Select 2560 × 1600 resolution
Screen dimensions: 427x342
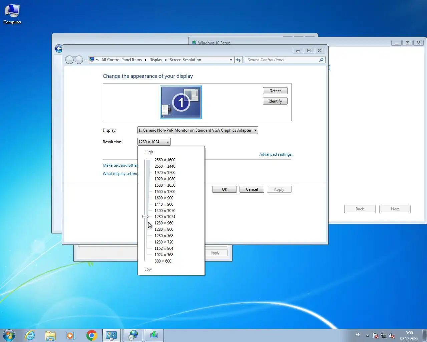[x=165, y=160]
